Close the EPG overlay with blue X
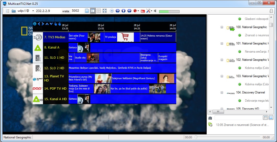The width and height of the screenshot is (277, 142). pyautogui.click(x=35, y=24)
